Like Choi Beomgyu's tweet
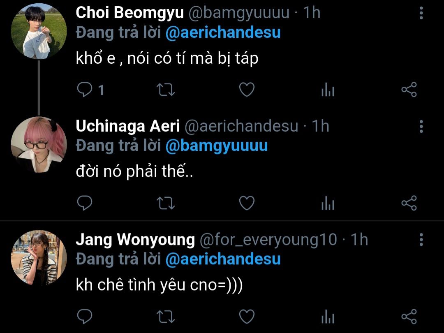The height and width of the screenshot is (333, 444). coord(247,90)
